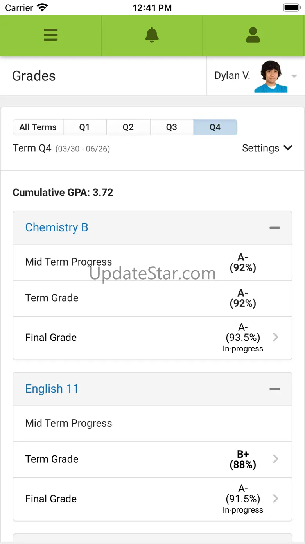Open the Chemistry B course link
Image resolution: width=305 pixels, height=544 pixels.
(x=57, y=227)
